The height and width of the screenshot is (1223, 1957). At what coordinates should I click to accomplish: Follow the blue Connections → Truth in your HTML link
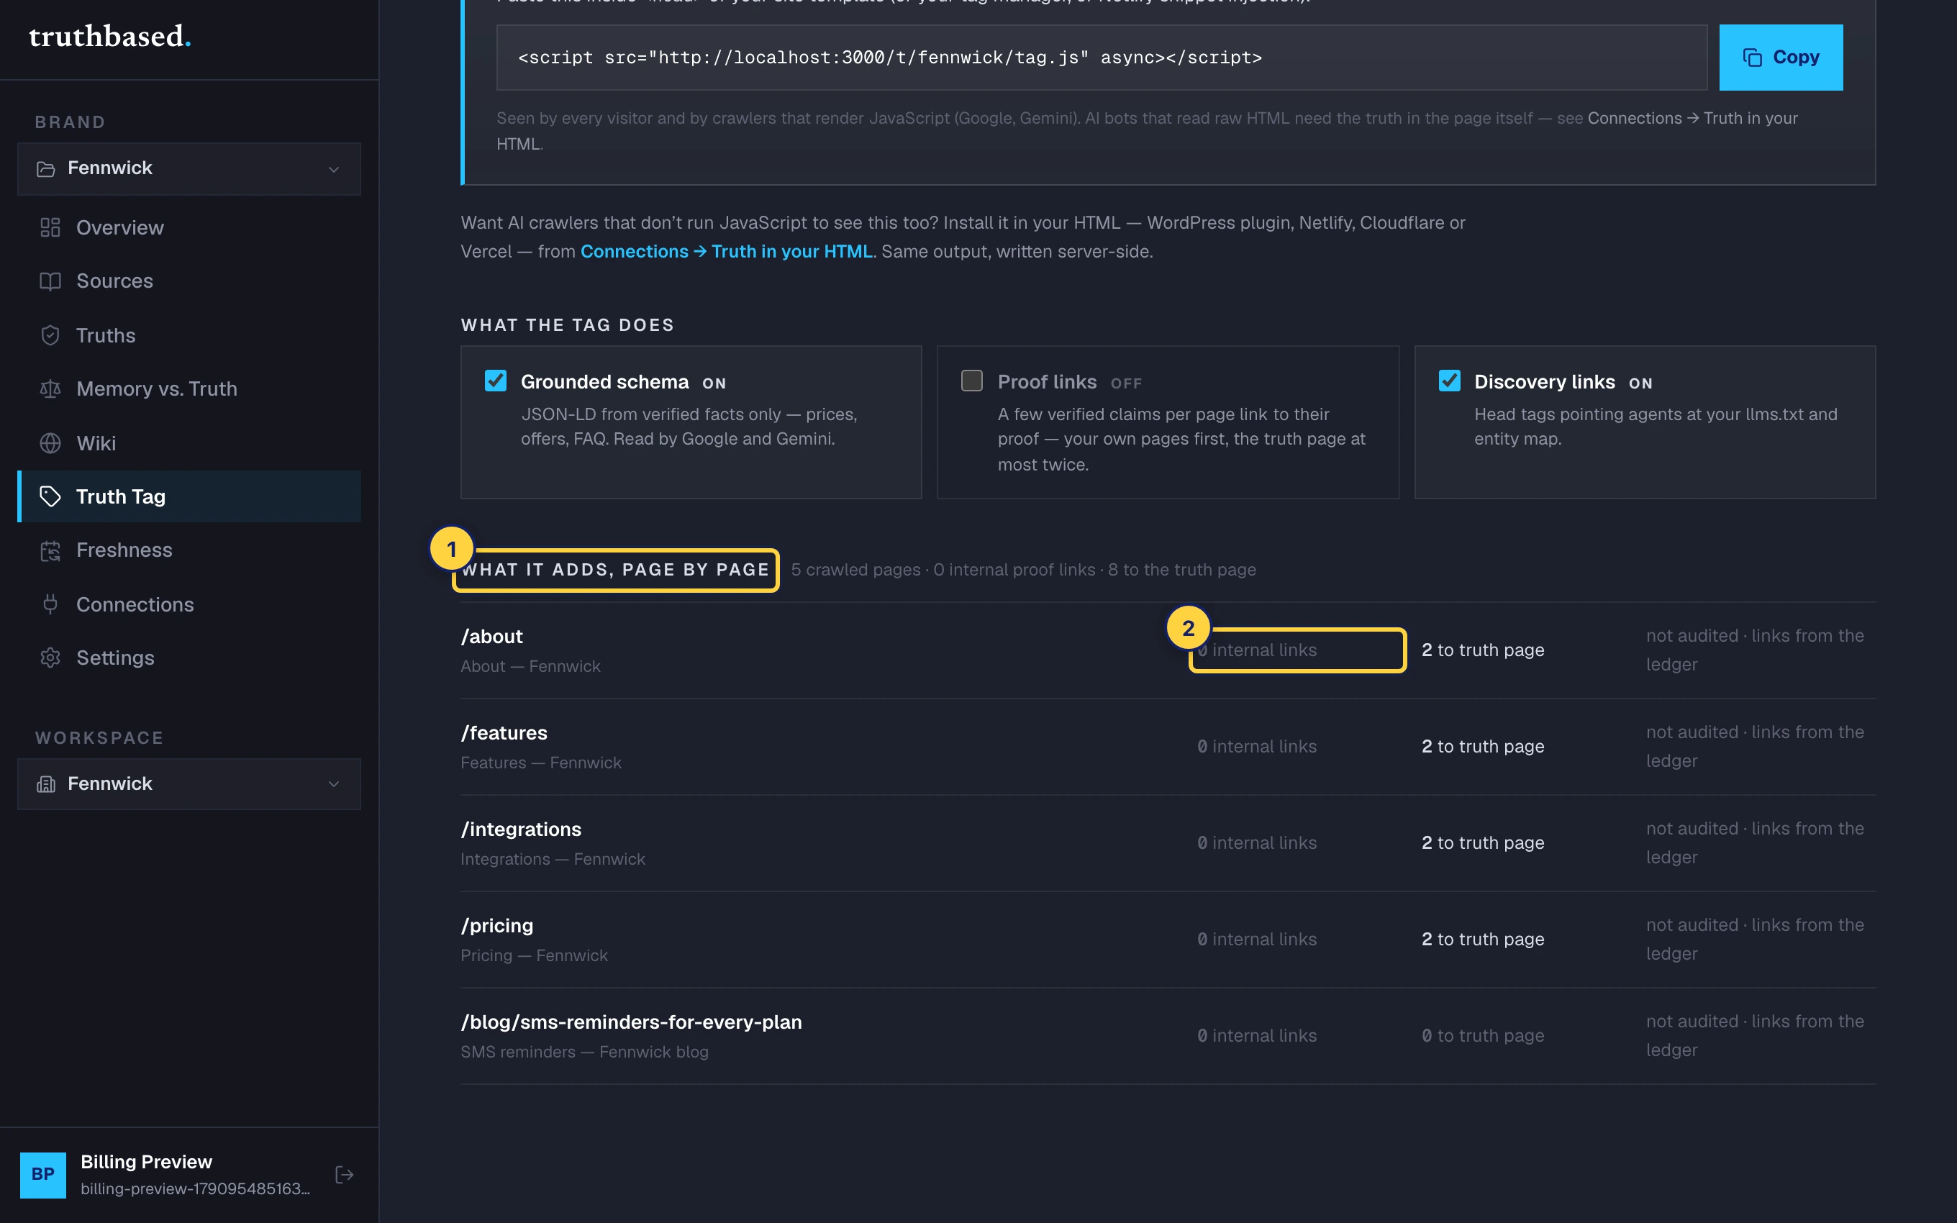726,252
